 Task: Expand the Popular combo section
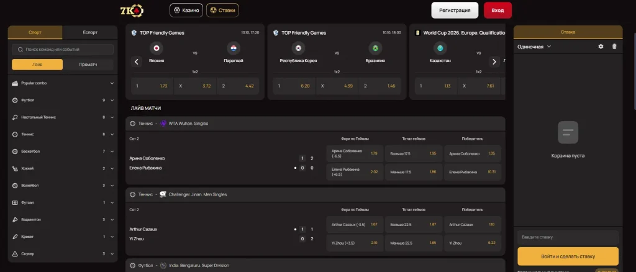(112, 83)
